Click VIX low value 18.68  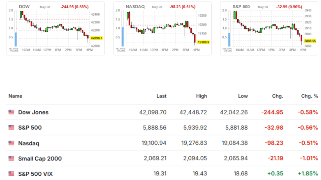pos(241,174)
